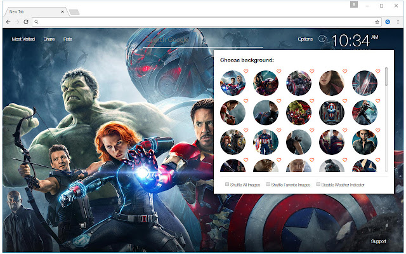Favorite the fifth thumbnail heart in row one
Viewport: 406px width, 254px height.
click(378, 71)
